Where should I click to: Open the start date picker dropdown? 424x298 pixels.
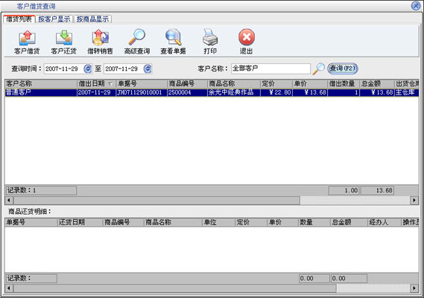[x=88, y=69]
